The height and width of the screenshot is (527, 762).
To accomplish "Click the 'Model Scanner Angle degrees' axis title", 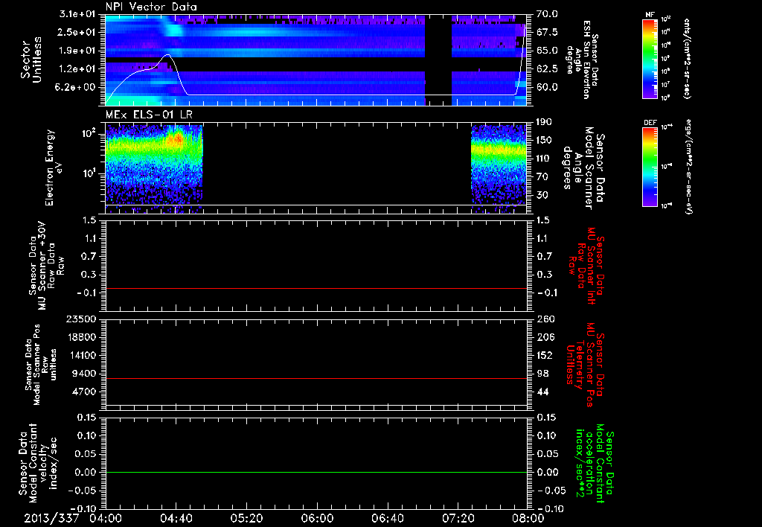I will pos(583,168).
